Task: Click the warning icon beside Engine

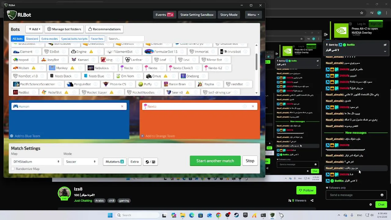Action: click(91, 52)
